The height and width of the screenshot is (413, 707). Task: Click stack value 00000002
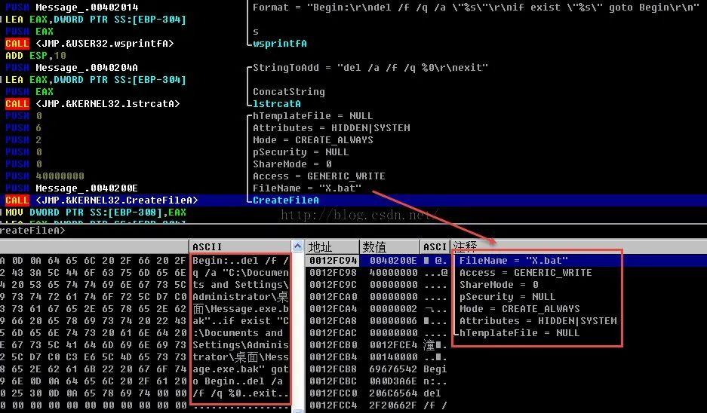[393, 309]
